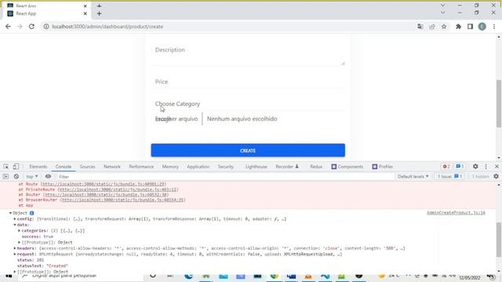The image size is (502, 282).
Task: Show the console sidebar
Action: click(5, 176)
